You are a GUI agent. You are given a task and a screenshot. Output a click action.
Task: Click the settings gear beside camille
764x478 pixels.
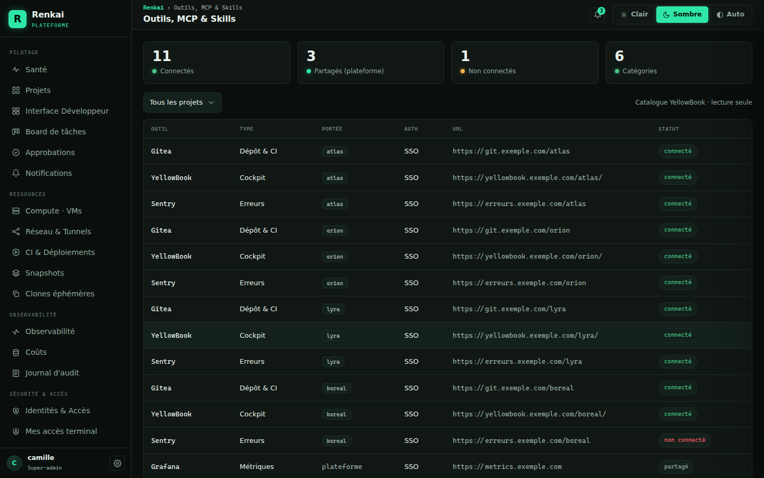[117, 463]
